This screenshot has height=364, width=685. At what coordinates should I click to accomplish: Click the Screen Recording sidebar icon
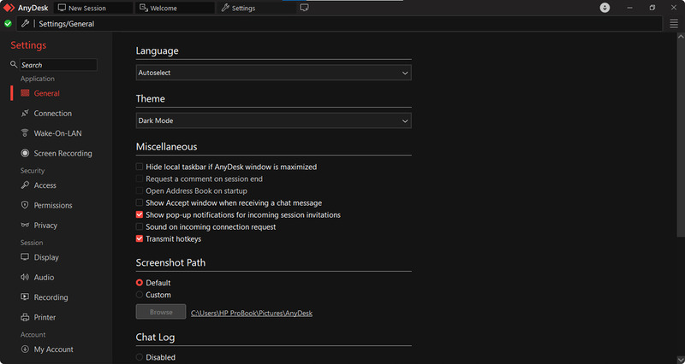pyautogui.click(x=26, y=154)
